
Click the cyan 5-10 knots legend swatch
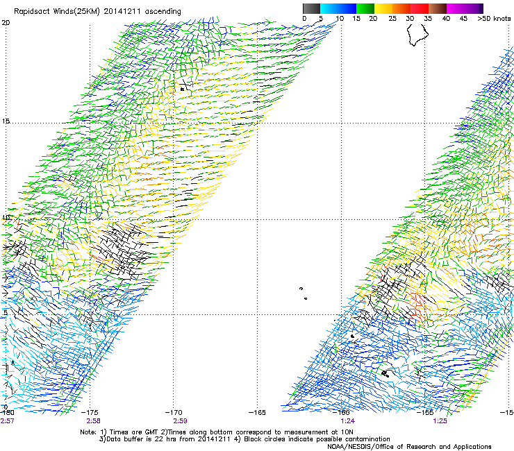coord(329,8)
